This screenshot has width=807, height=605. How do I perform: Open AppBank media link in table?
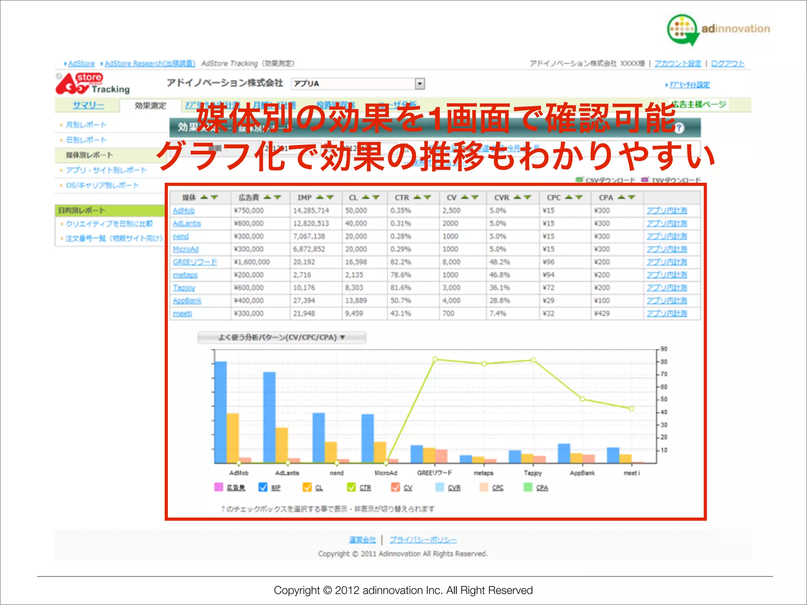click(187, 301)
